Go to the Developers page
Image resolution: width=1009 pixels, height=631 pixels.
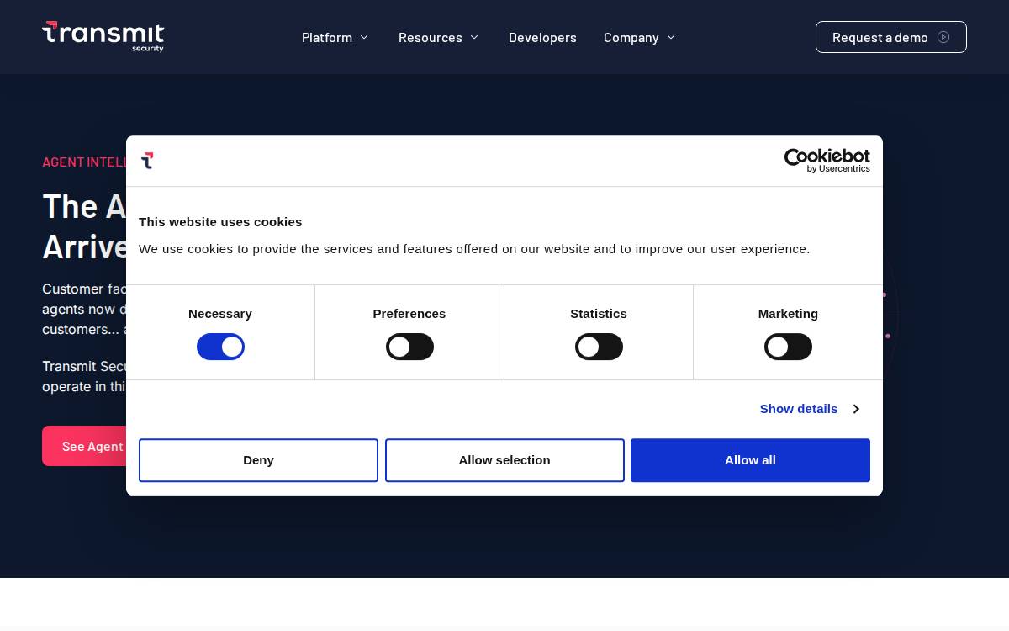[x=542, y=37]
